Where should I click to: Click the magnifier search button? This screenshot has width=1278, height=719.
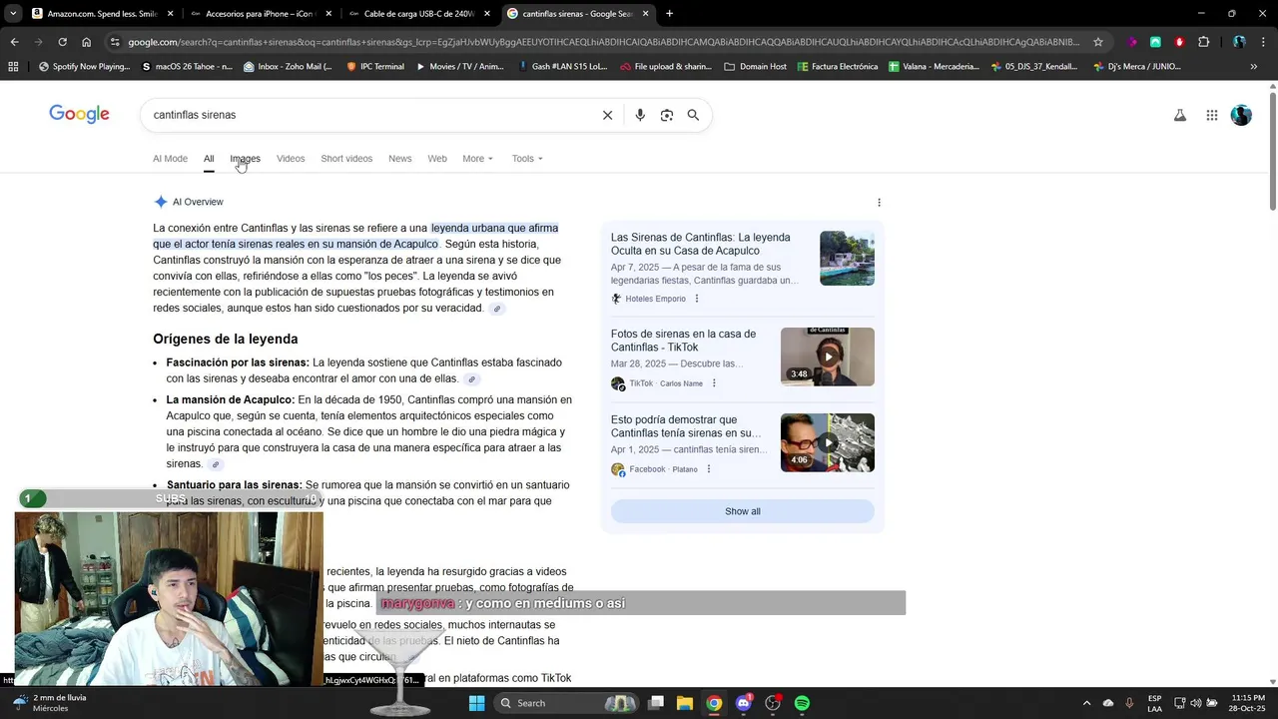coord(693,115)
